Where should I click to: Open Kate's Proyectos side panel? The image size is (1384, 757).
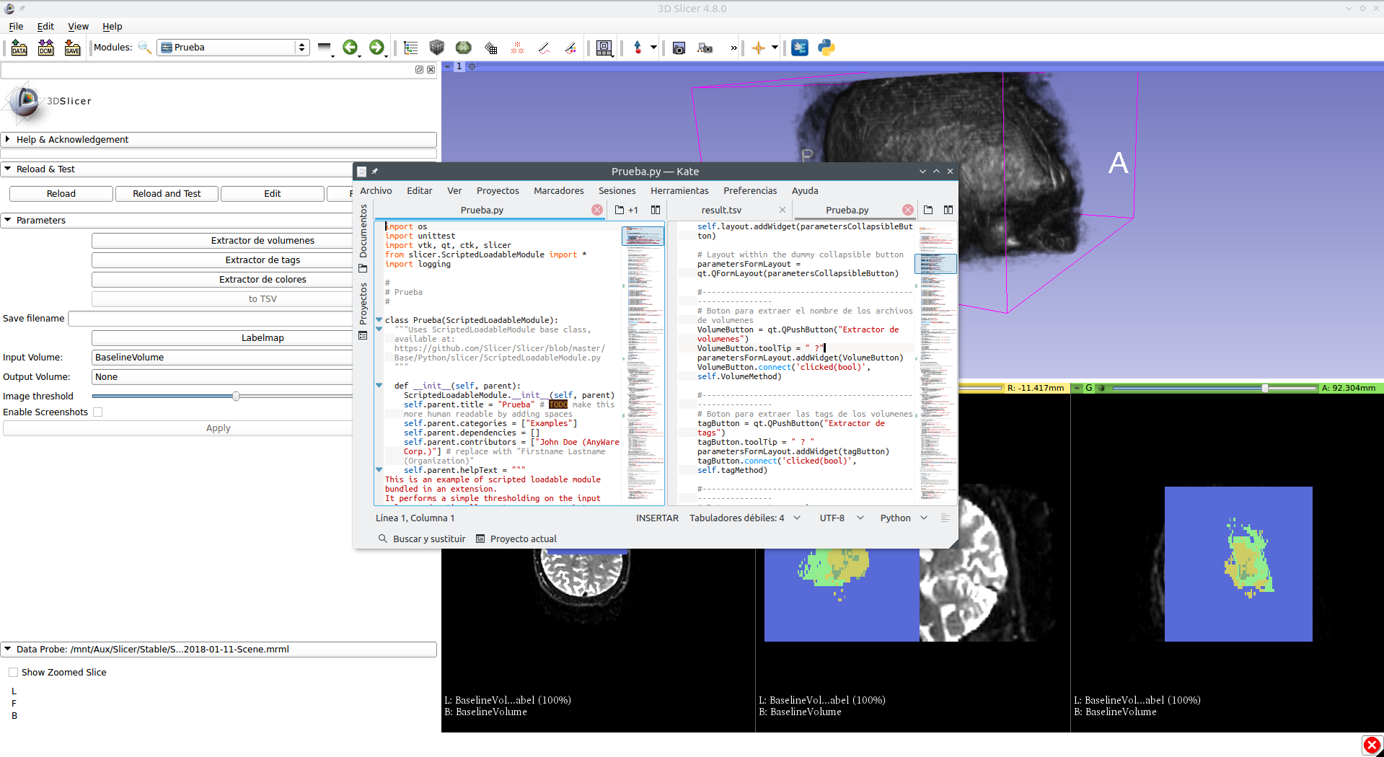(x=363, y=310)
